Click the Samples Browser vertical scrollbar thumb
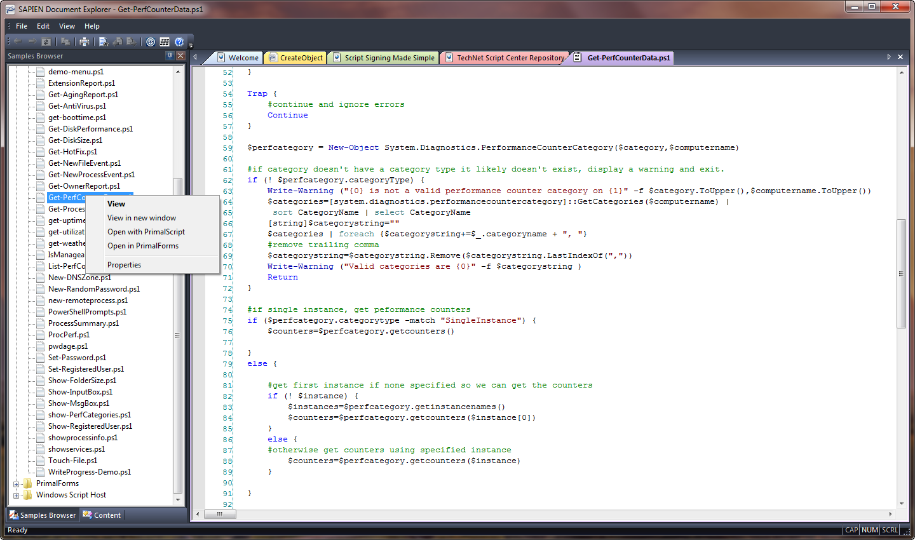Viewport: 915px width, 540px height. 177,335
